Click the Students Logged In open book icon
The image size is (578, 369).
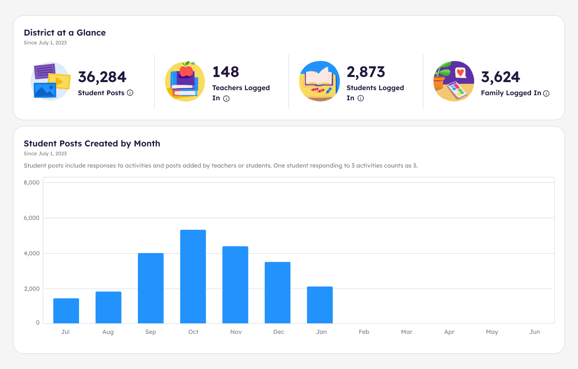(319, 81)
